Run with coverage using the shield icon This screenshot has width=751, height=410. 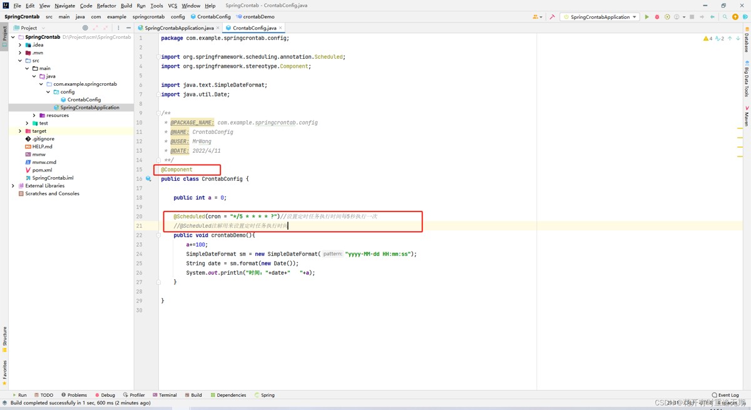pyautogui.click(x=667, y=17)
